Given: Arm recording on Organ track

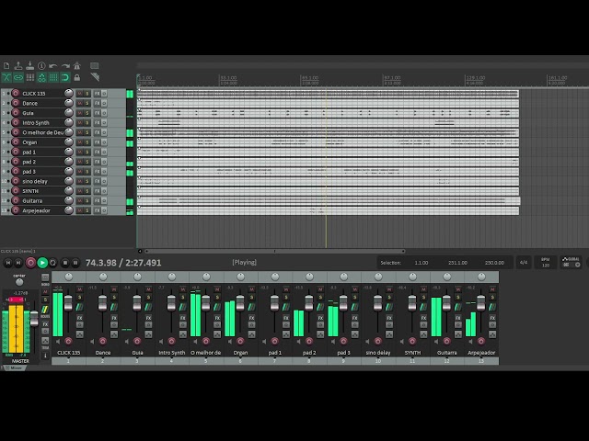Looking at the screenshot, I should point(16,142).
